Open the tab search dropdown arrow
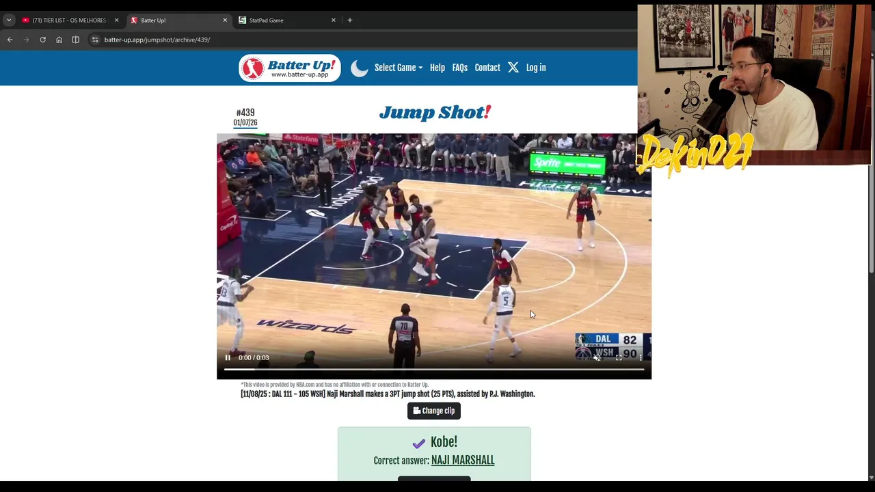 [x=9, y=20]
